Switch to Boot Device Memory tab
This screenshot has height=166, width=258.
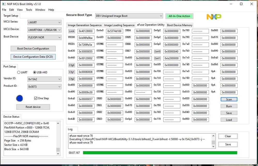pyautogui.click(x=180, y=25)
